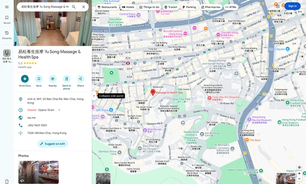The image size is (306, 184).
Task: Filter map by Restaurants
Action: click(x=107, y=7)
